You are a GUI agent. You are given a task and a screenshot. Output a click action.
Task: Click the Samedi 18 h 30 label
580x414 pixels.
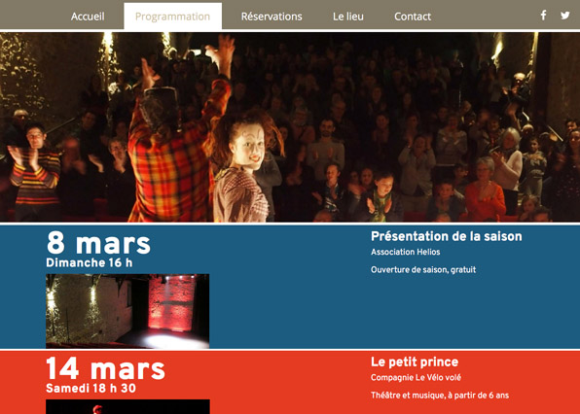coord(91,388)
